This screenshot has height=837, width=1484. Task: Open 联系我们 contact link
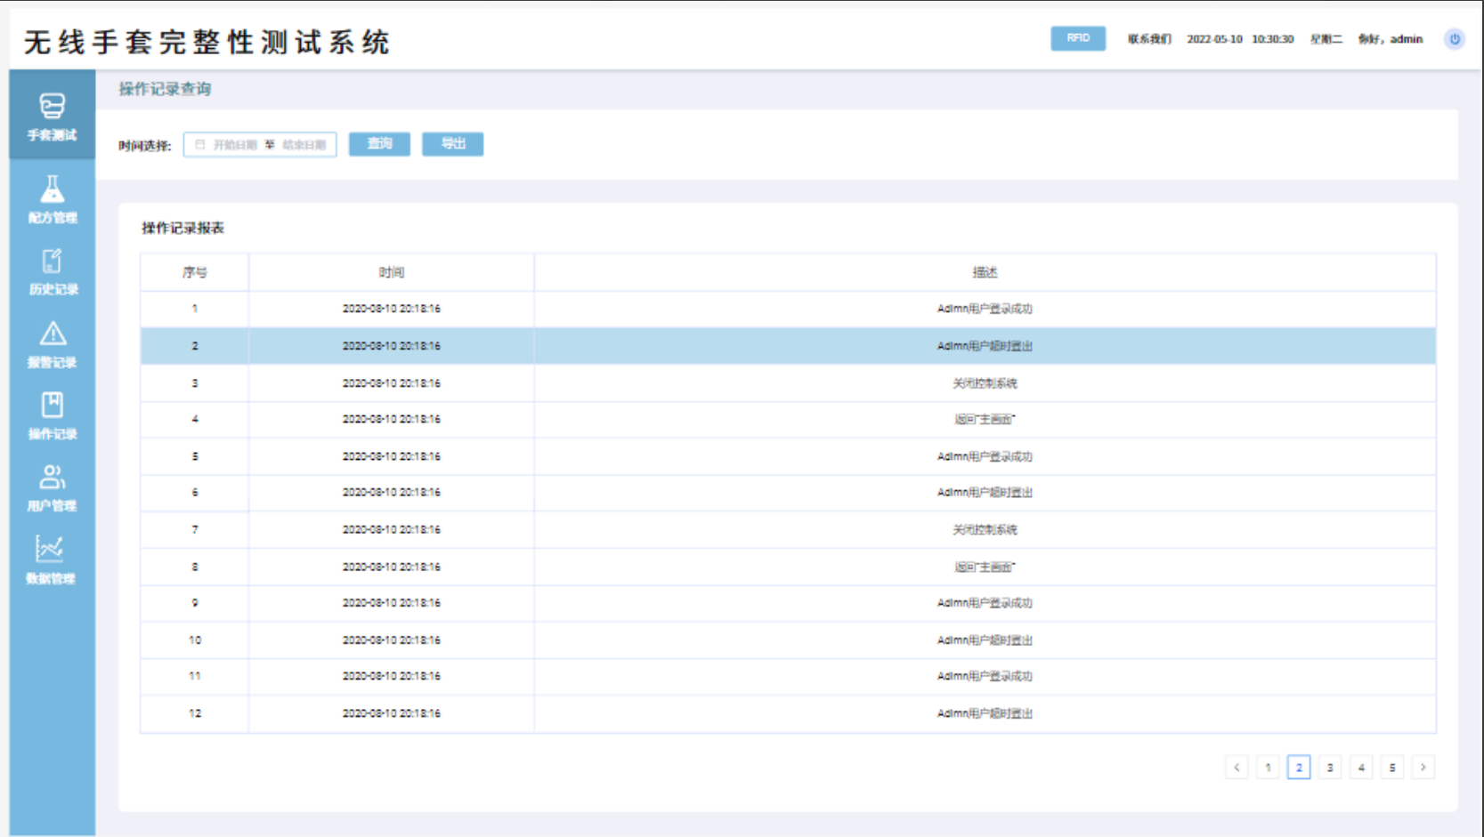coord(1149,39)
